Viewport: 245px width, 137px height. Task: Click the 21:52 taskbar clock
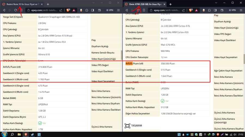(241, 135)
